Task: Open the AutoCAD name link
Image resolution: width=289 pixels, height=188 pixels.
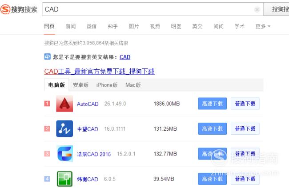Action: tap(88, 104)
